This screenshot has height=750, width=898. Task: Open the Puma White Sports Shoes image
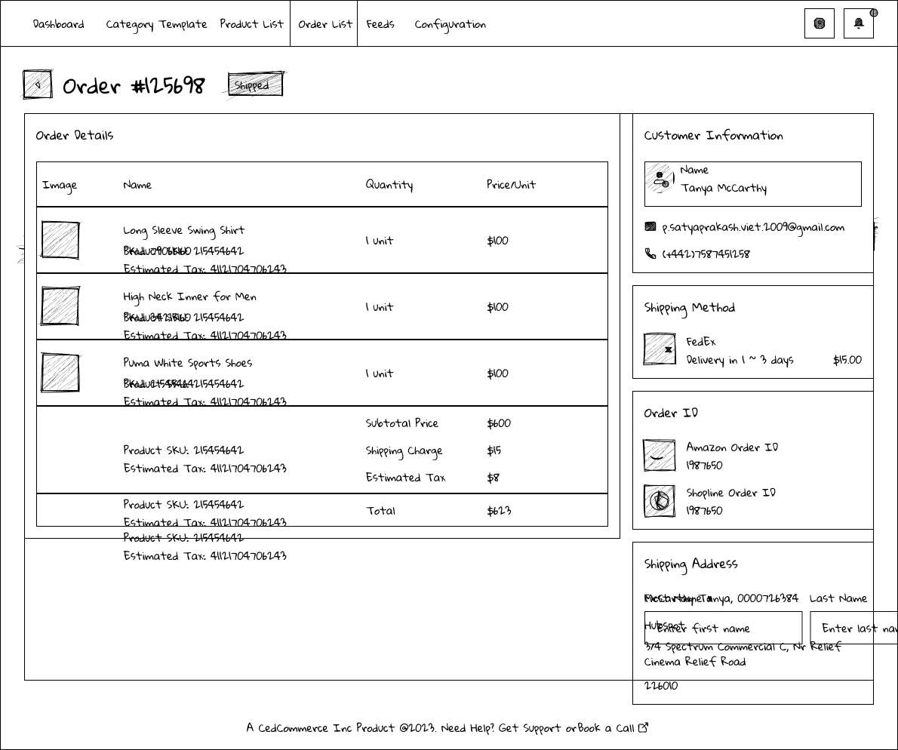(60, 373)
